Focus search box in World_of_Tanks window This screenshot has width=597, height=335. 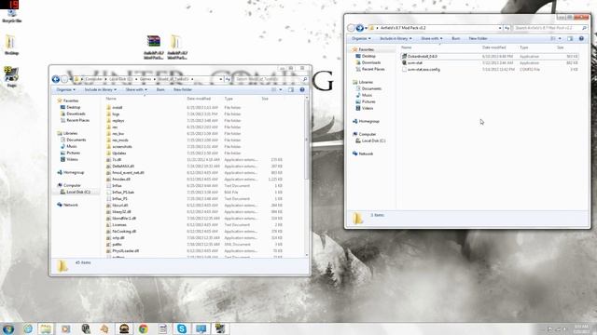(271, 79)
